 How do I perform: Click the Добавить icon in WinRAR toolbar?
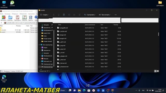coord(4,18)
